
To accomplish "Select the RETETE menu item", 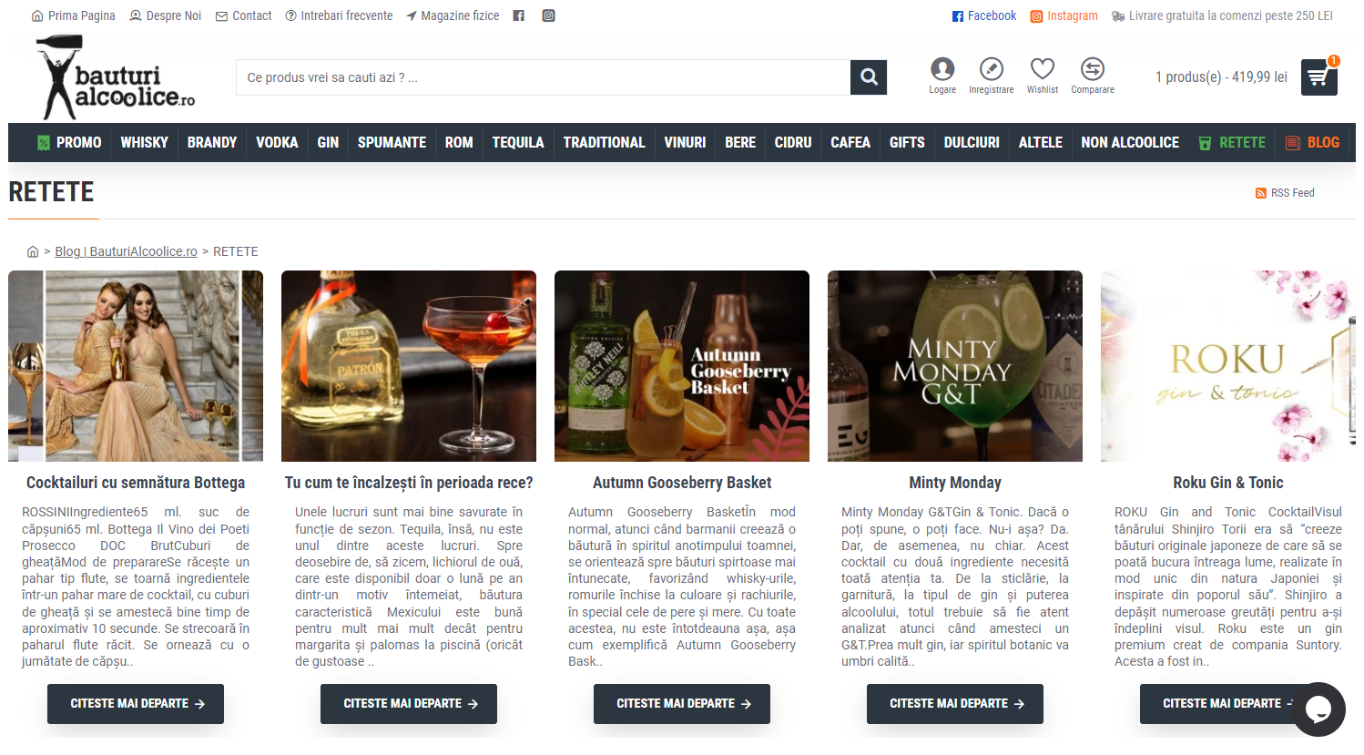I will pyautogui.click(x=1232, y=142).
